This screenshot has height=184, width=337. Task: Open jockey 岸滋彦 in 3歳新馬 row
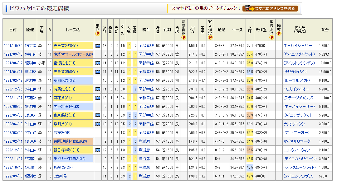[x=144, y=176]
